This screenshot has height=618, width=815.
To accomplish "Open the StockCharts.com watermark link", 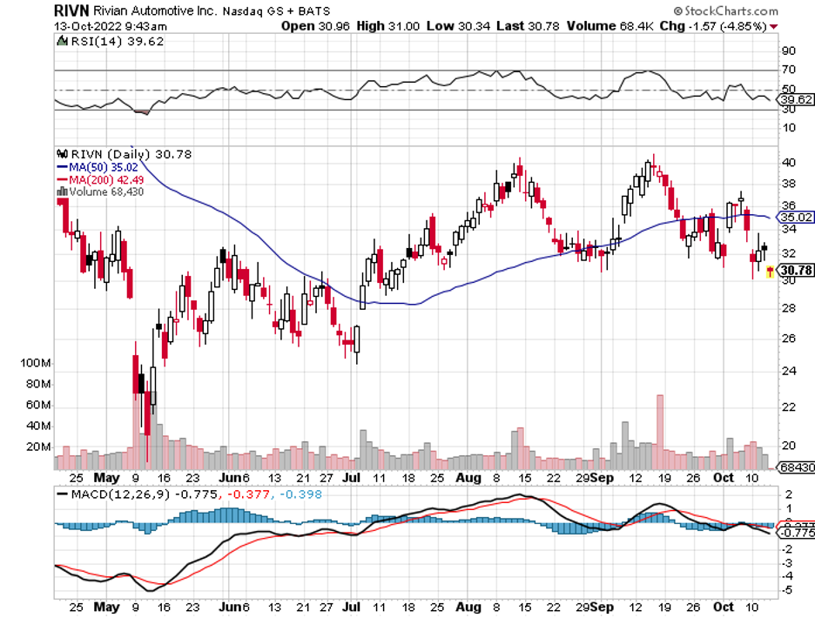I will (729, 10).
